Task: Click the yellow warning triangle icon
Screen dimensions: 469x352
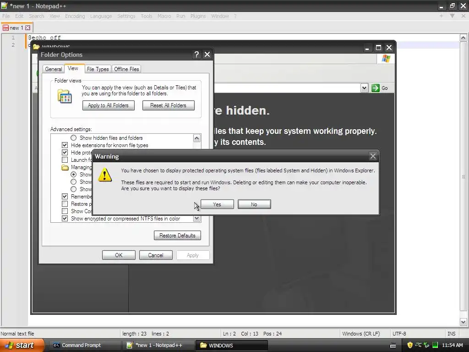Action: click(x=105, y=175)
